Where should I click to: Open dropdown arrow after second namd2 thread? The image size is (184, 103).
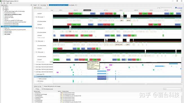[x=44, y=28]
